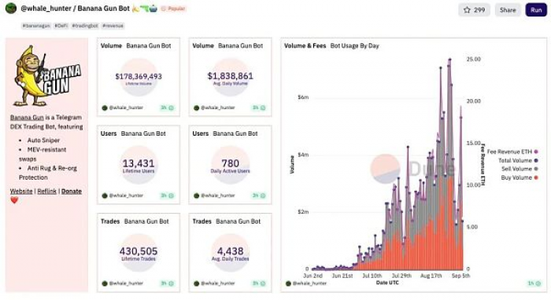Toggle Buy Volume series in chart legend
The image size is (551, 300).
520,177
